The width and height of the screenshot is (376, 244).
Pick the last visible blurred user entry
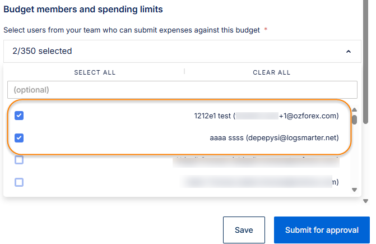261,182
